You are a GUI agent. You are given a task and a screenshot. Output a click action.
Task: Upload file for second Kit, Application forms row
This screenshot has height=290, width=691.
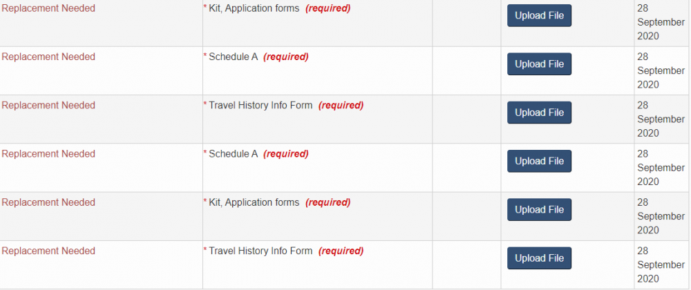[539, 210]
